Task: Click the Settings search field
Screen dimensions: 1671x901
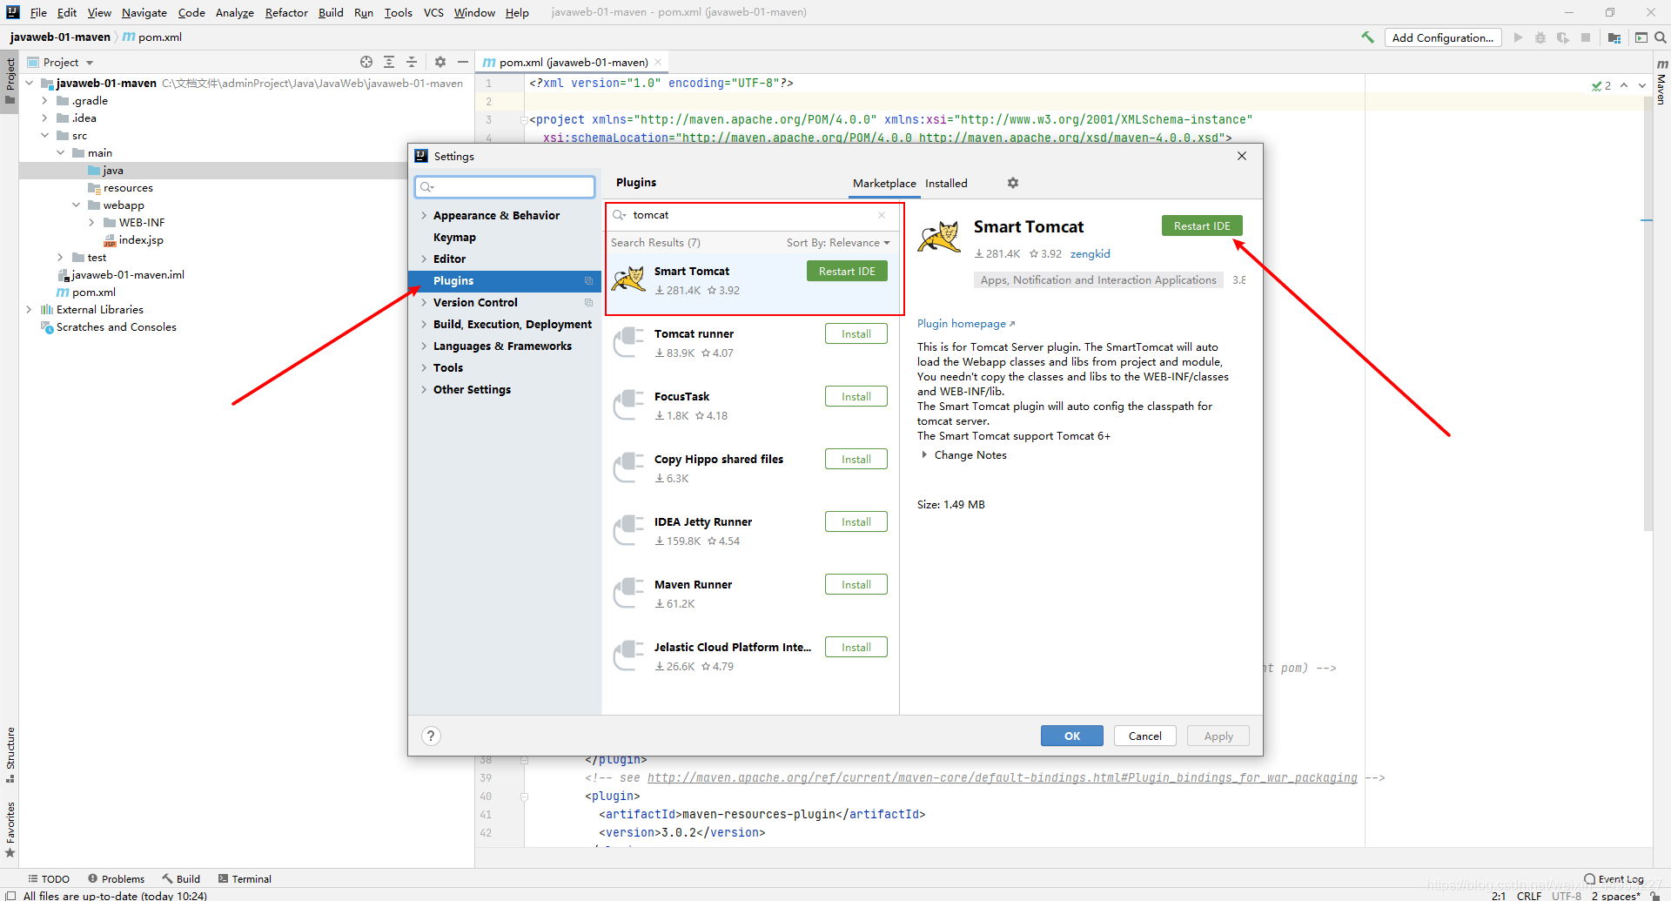Action: (x=505, y=186)
